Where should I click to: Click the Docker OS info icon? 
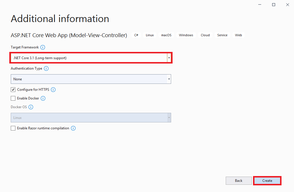point(31,107)
